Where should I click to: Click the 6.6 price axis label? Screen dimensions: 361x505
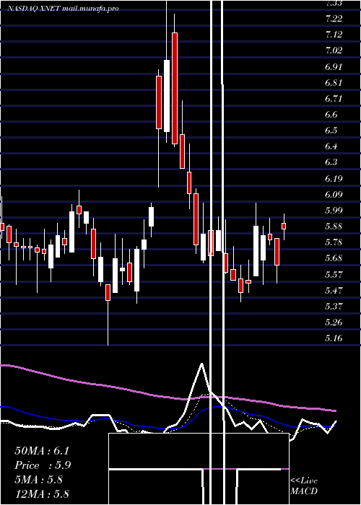(331, 115)
